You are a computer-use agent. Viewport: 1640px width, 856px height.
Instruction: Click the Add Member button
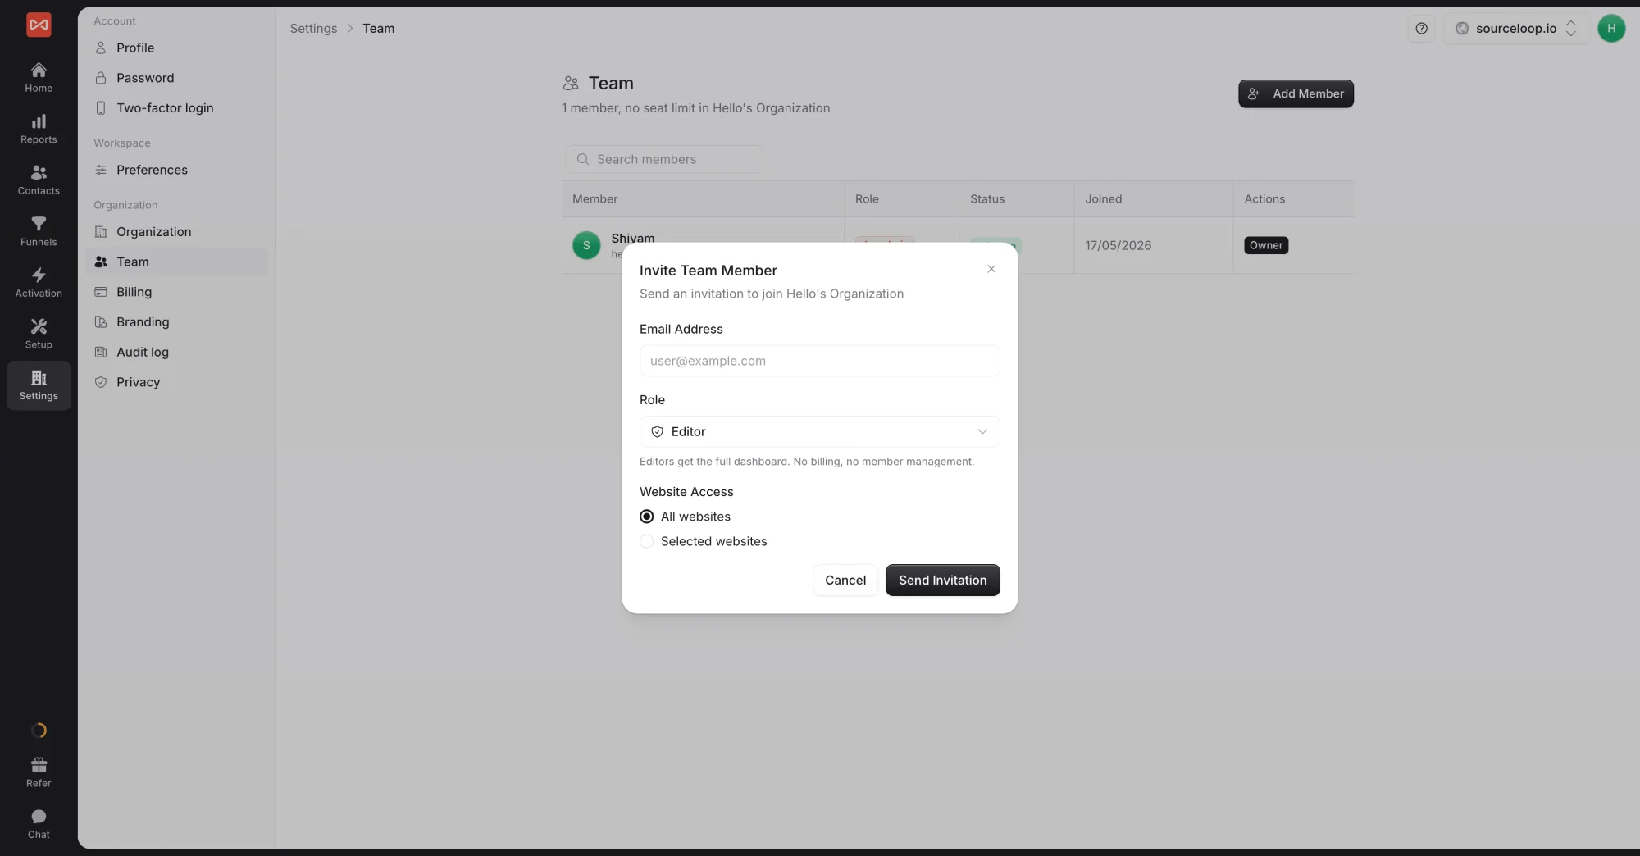[x=1296, y=93]
